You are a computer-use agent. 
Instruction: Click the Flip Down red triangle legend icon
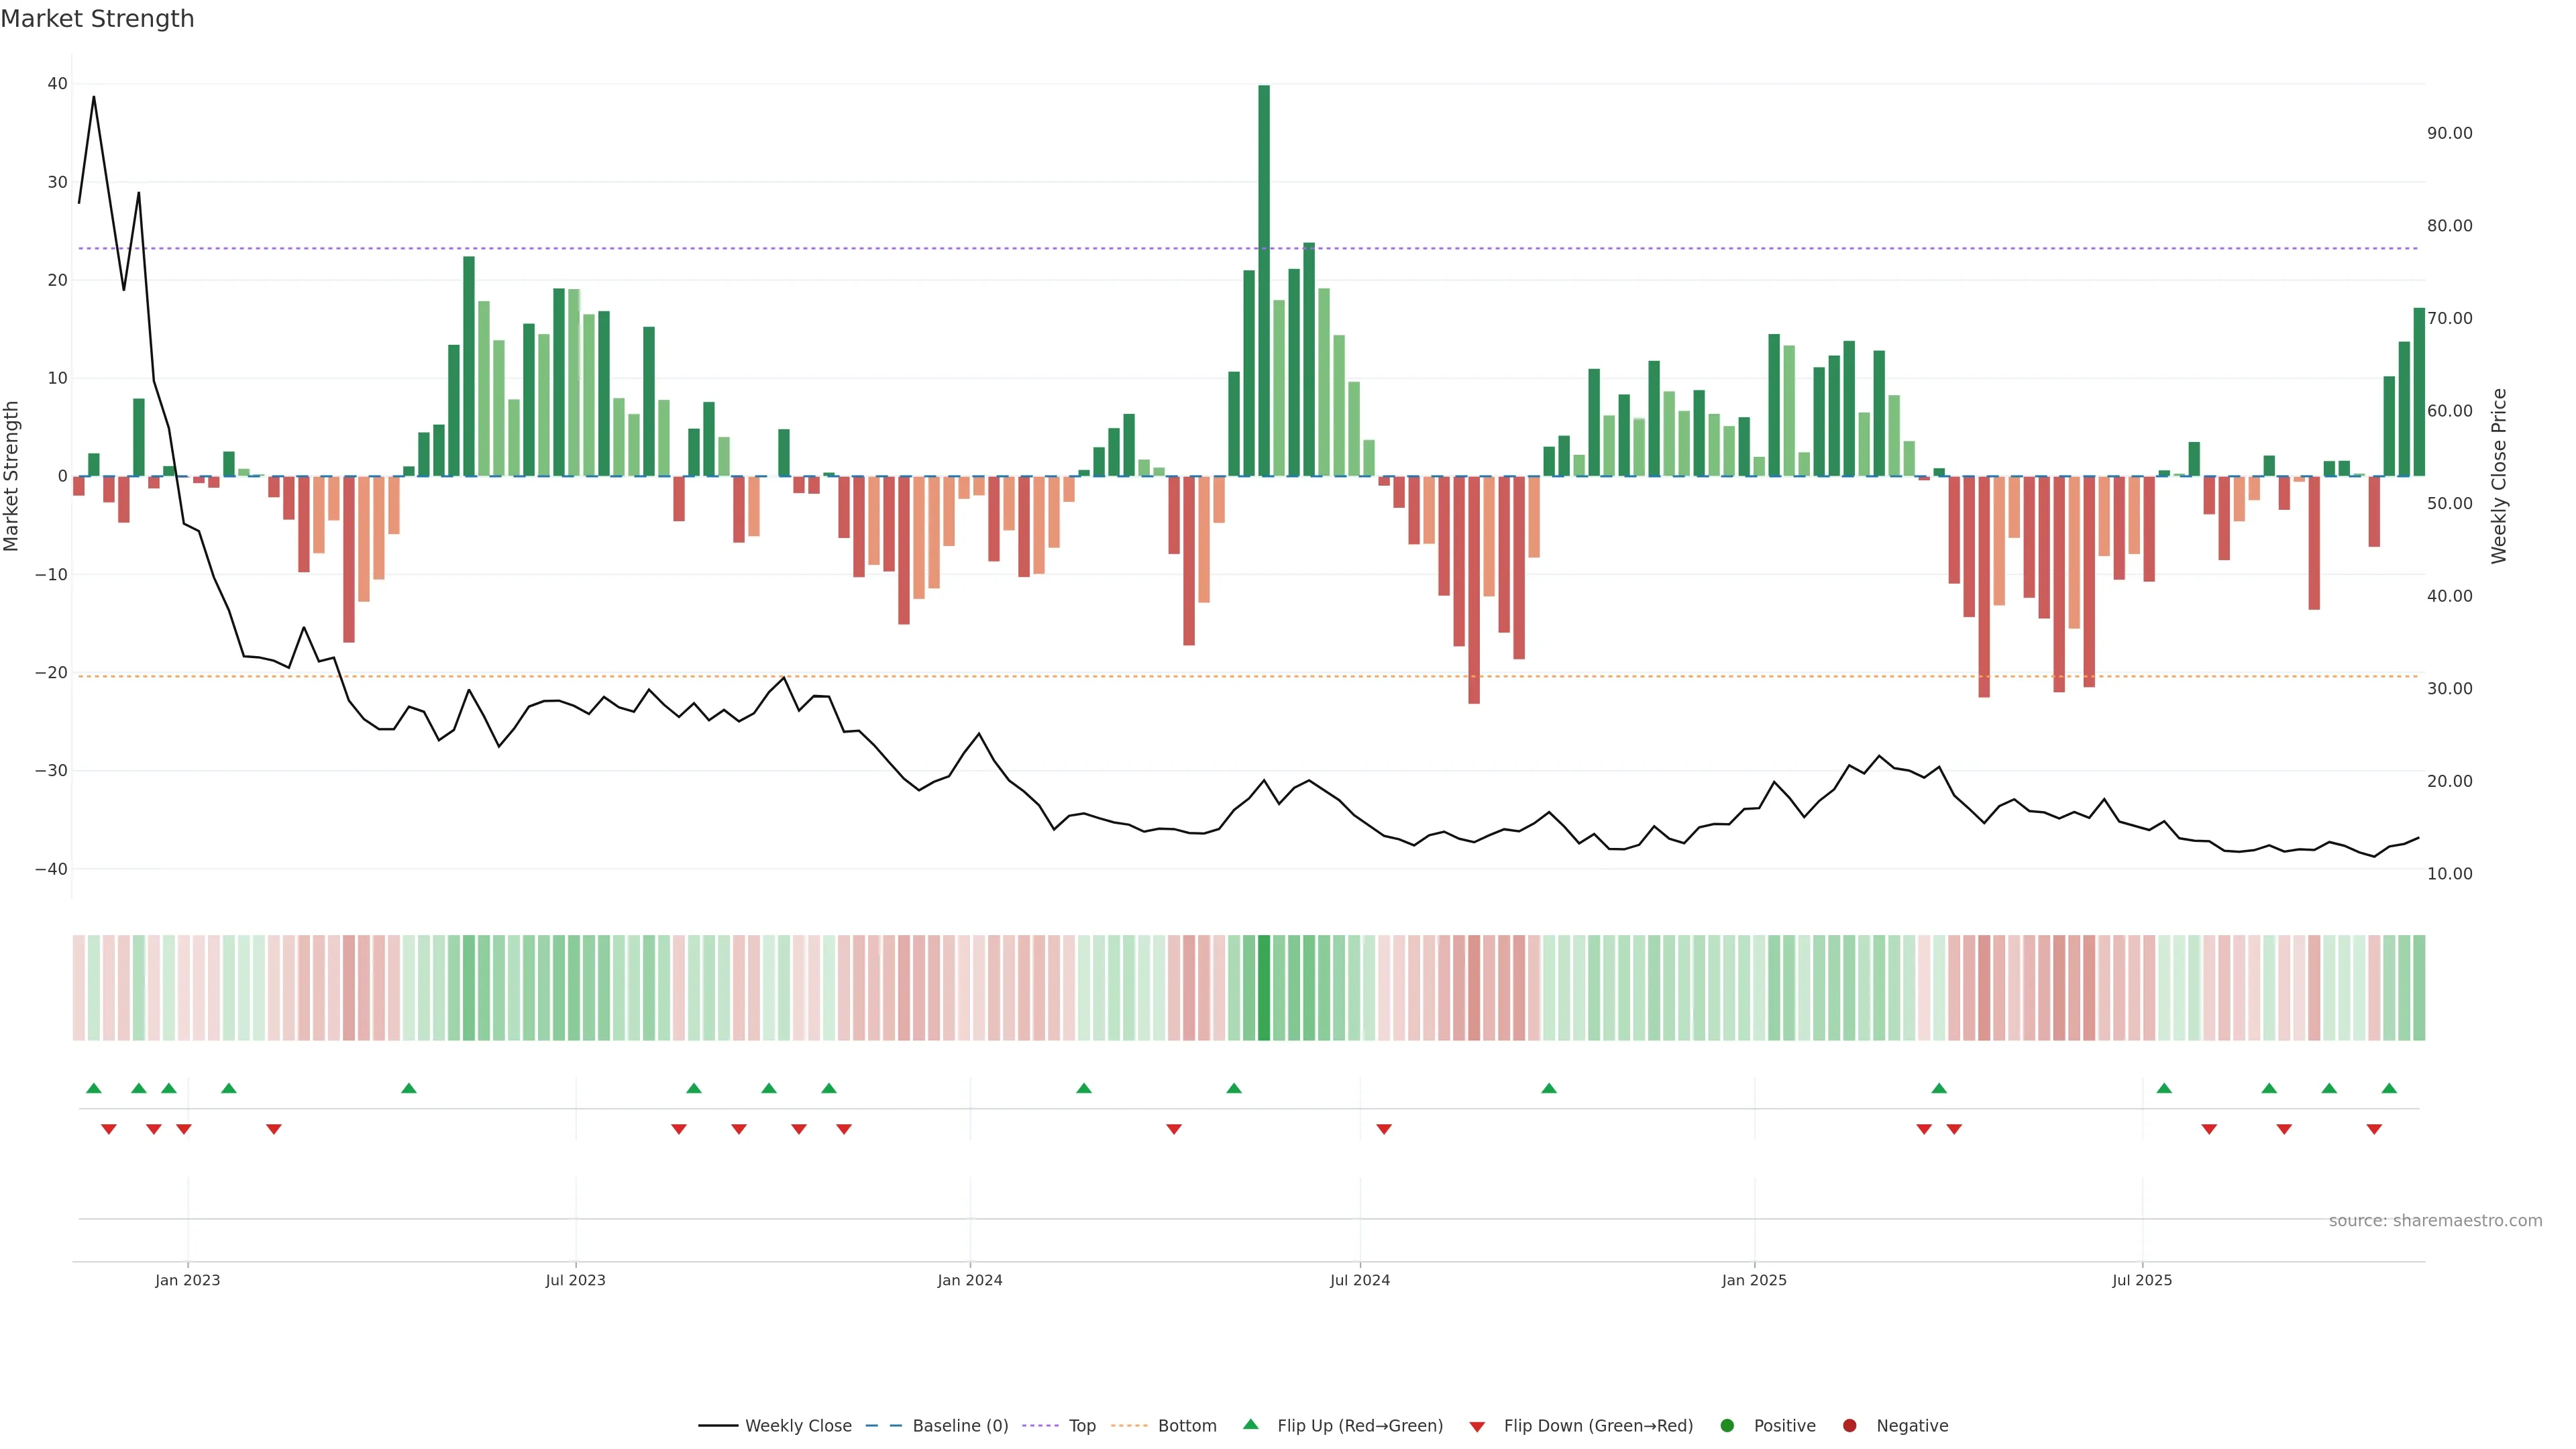tap(1477, 1427)
